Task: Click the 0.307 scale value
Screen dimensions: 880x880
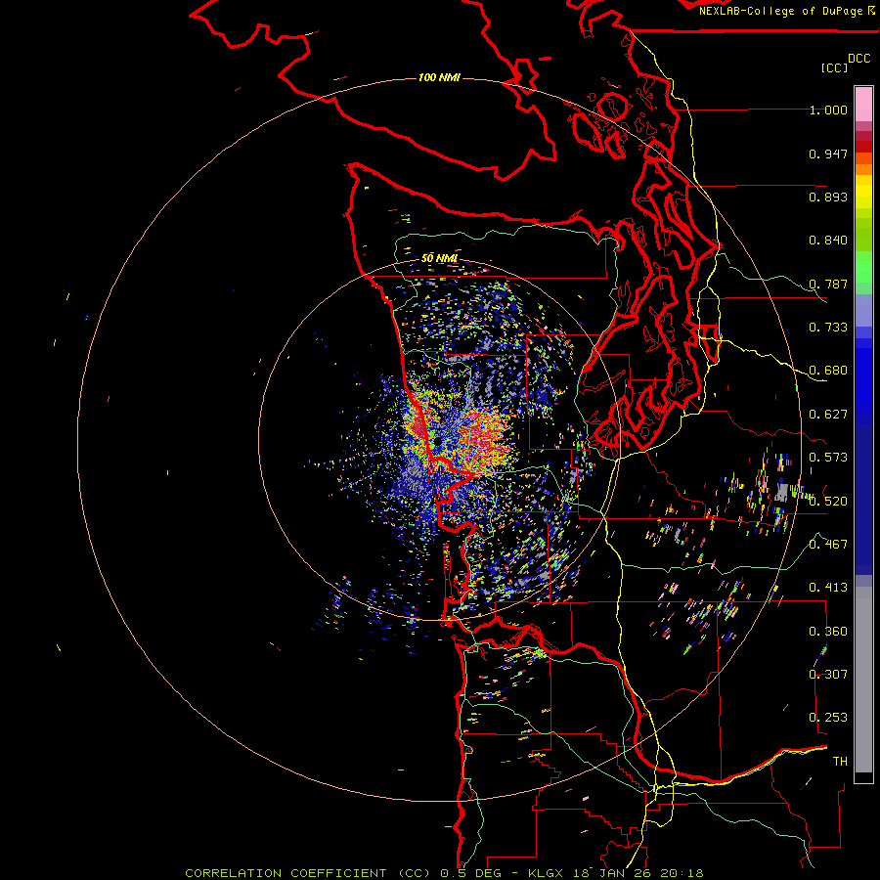Action: 828,675
